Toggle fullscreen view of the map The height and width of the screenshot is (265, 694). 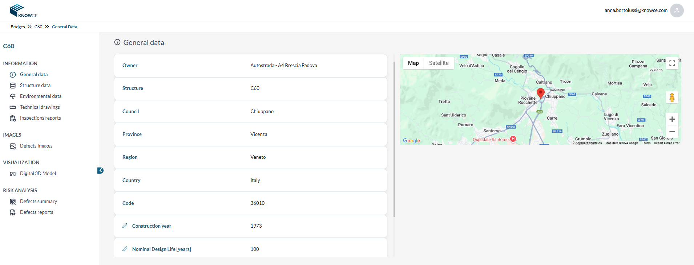[x=672, y=63]
